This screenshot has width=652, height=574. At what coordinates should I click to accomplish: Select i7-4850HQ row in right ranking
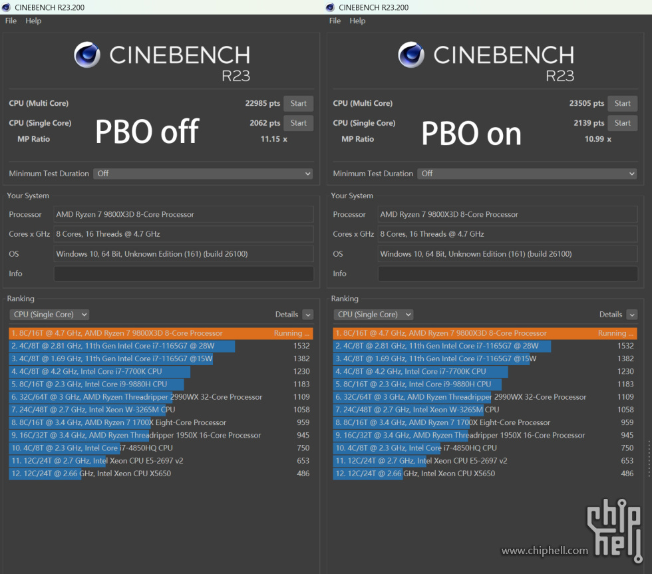tap(485, 448)
